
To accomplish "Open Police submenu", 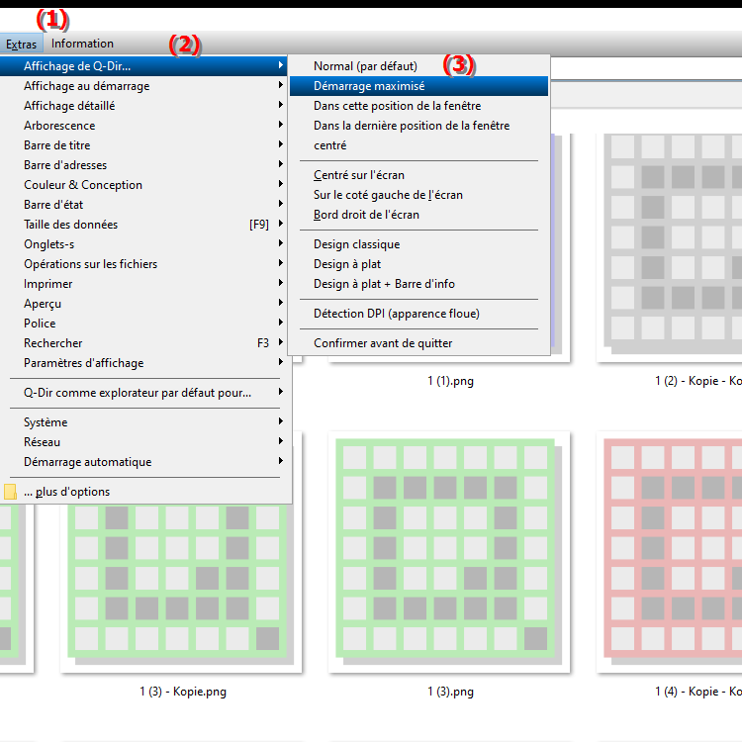I will click(143, 324).
